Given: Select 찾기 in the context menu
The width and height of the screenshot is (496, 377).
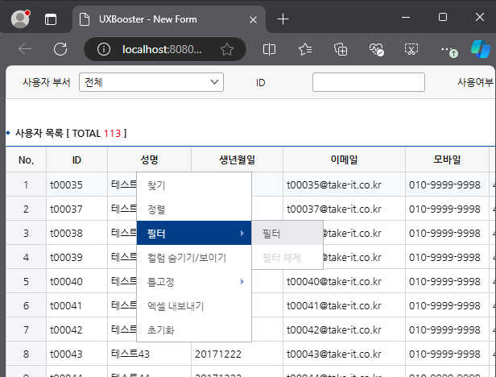Looking at the screenshot, I should (194, 185).
